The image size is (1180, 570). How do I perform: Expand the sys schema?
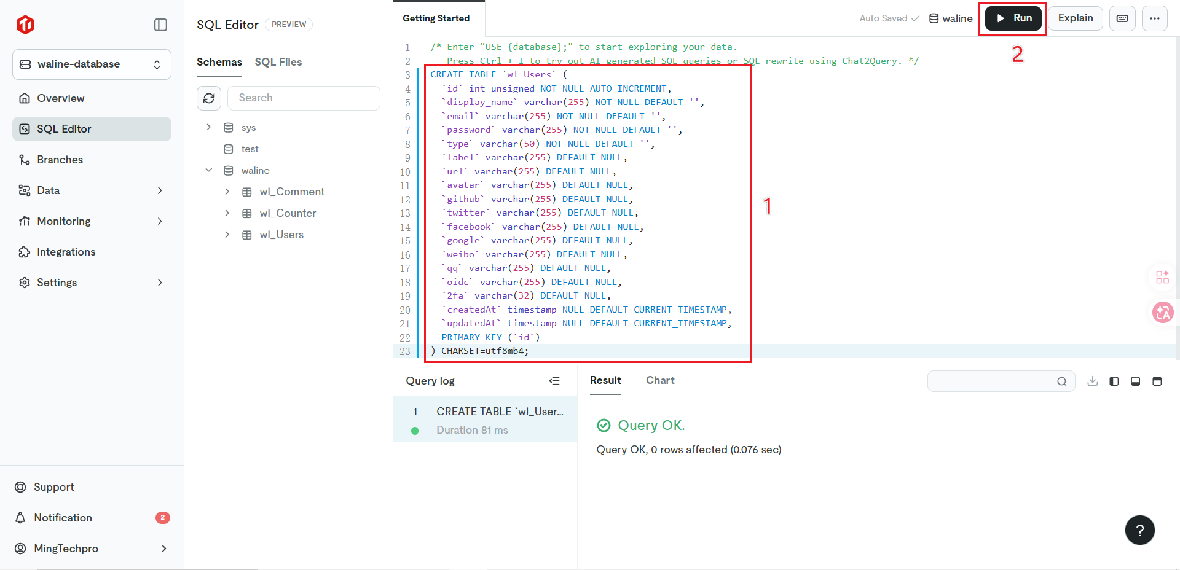pyautogui.click(x=209, y=127)
